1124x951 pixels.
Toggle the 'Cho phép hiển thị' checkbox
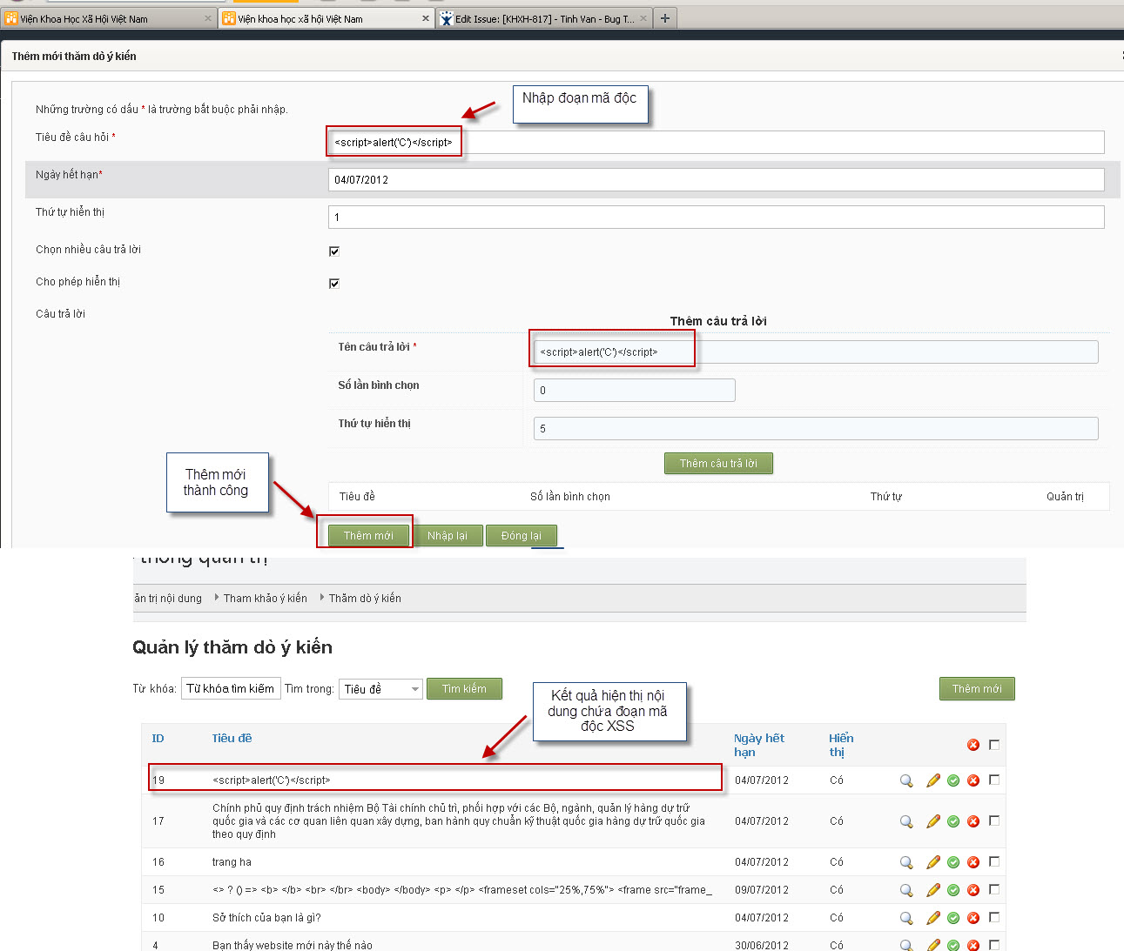tap(334, 284)
